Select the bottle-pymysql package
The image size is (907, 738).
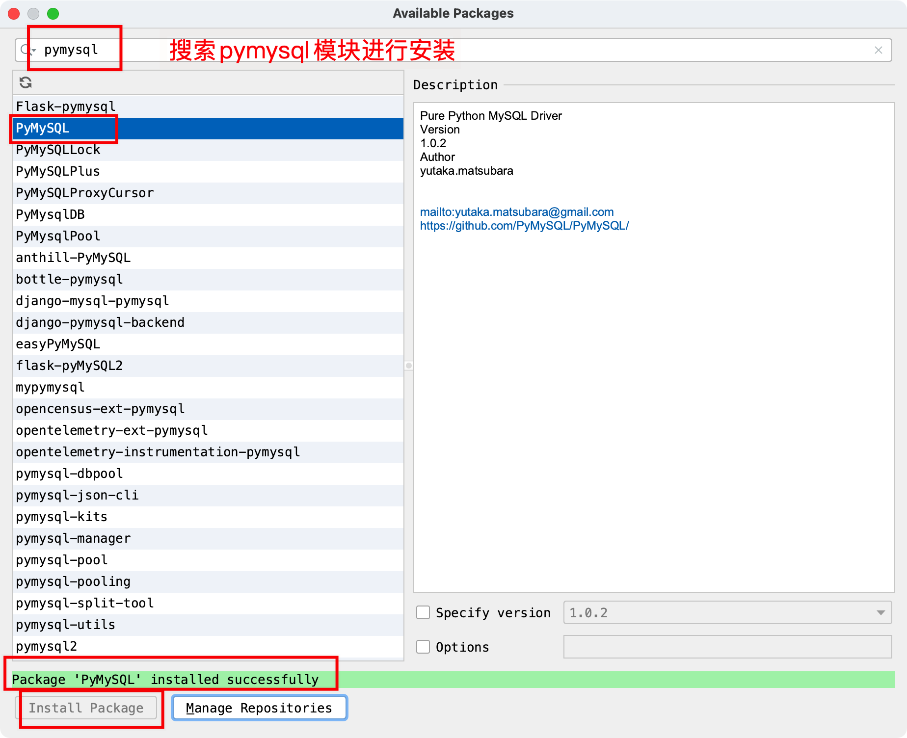click(208, 279)
